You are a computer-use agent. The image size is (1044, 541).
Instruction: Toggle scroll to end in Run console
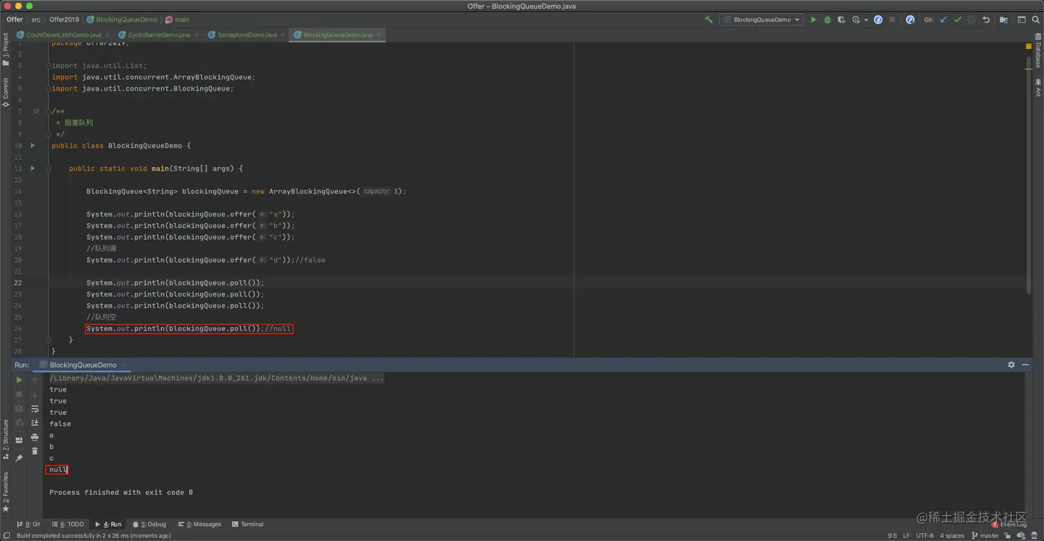pos(35,423)
